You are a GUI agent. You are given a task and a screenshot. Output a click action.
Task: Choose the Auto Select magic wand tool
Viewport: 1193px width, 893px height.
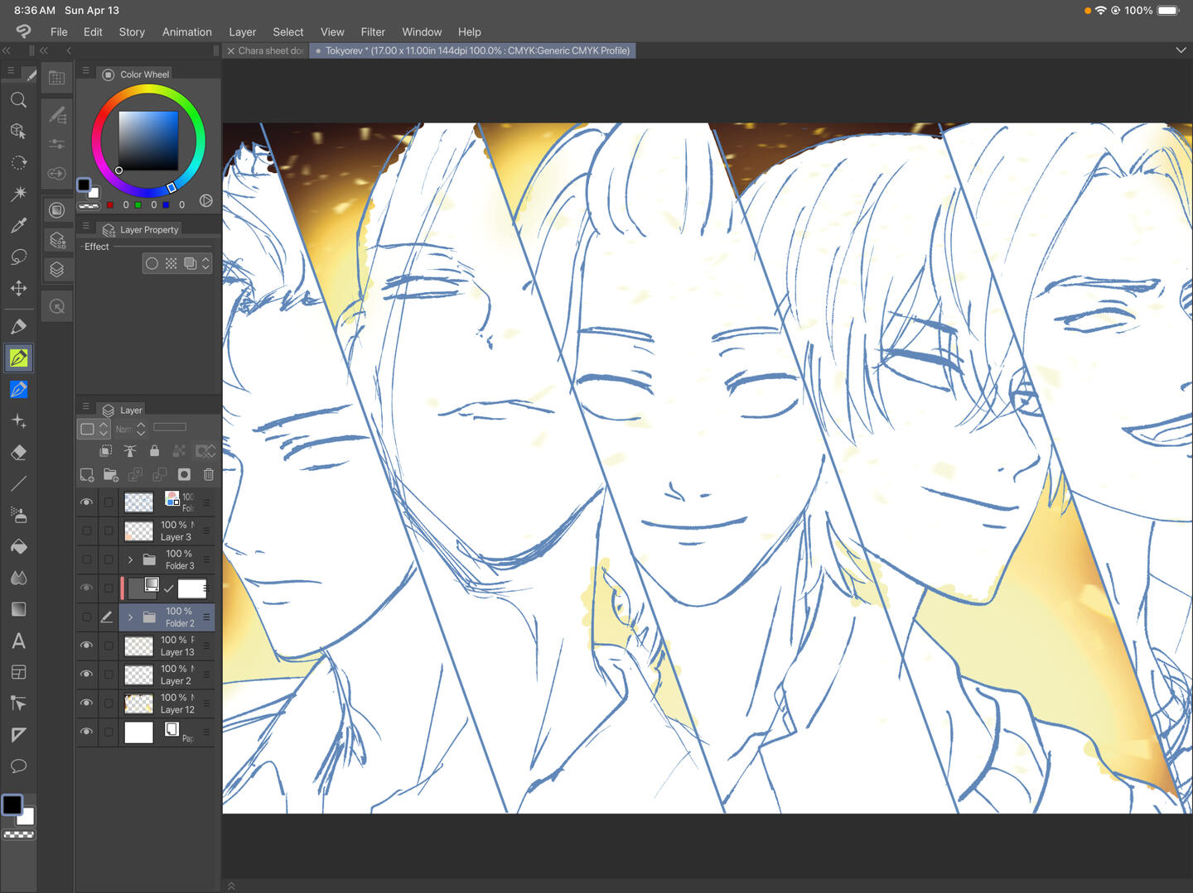coord(18,194)
